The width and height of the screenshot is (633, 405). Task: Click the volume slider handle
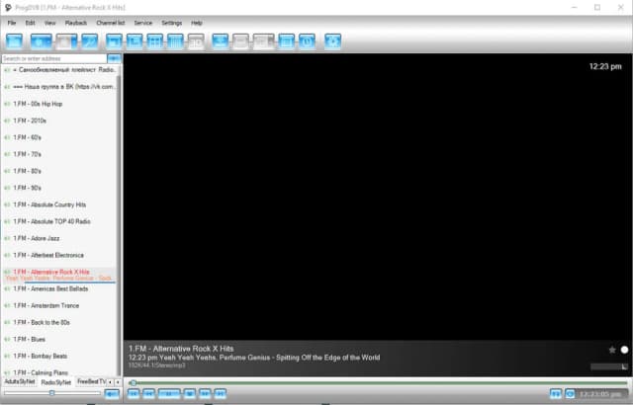(51, 393)
